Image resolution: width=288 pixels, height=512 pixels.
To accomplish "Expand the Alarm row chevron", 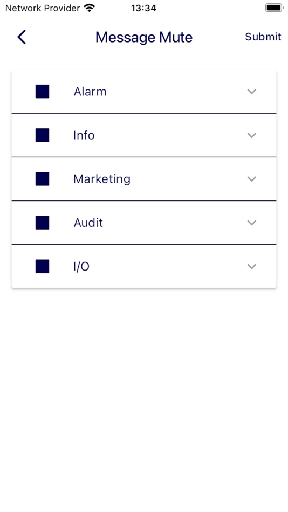I will (x=251, y=92).
